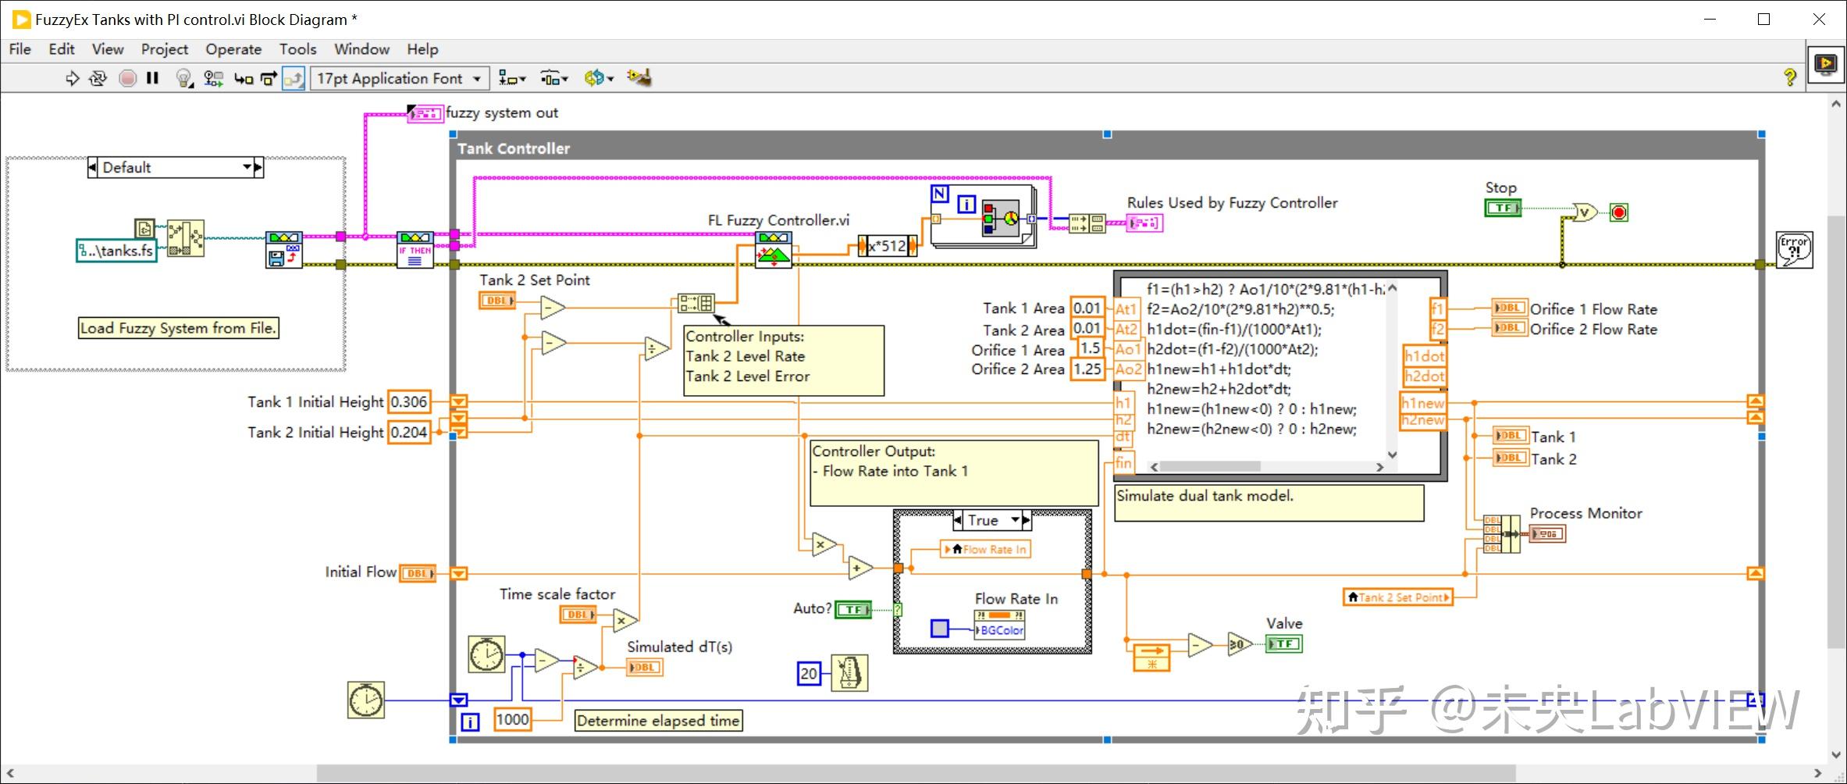Click the Clean Up Diagram button

pyautogui.click(x=639, y=77)
